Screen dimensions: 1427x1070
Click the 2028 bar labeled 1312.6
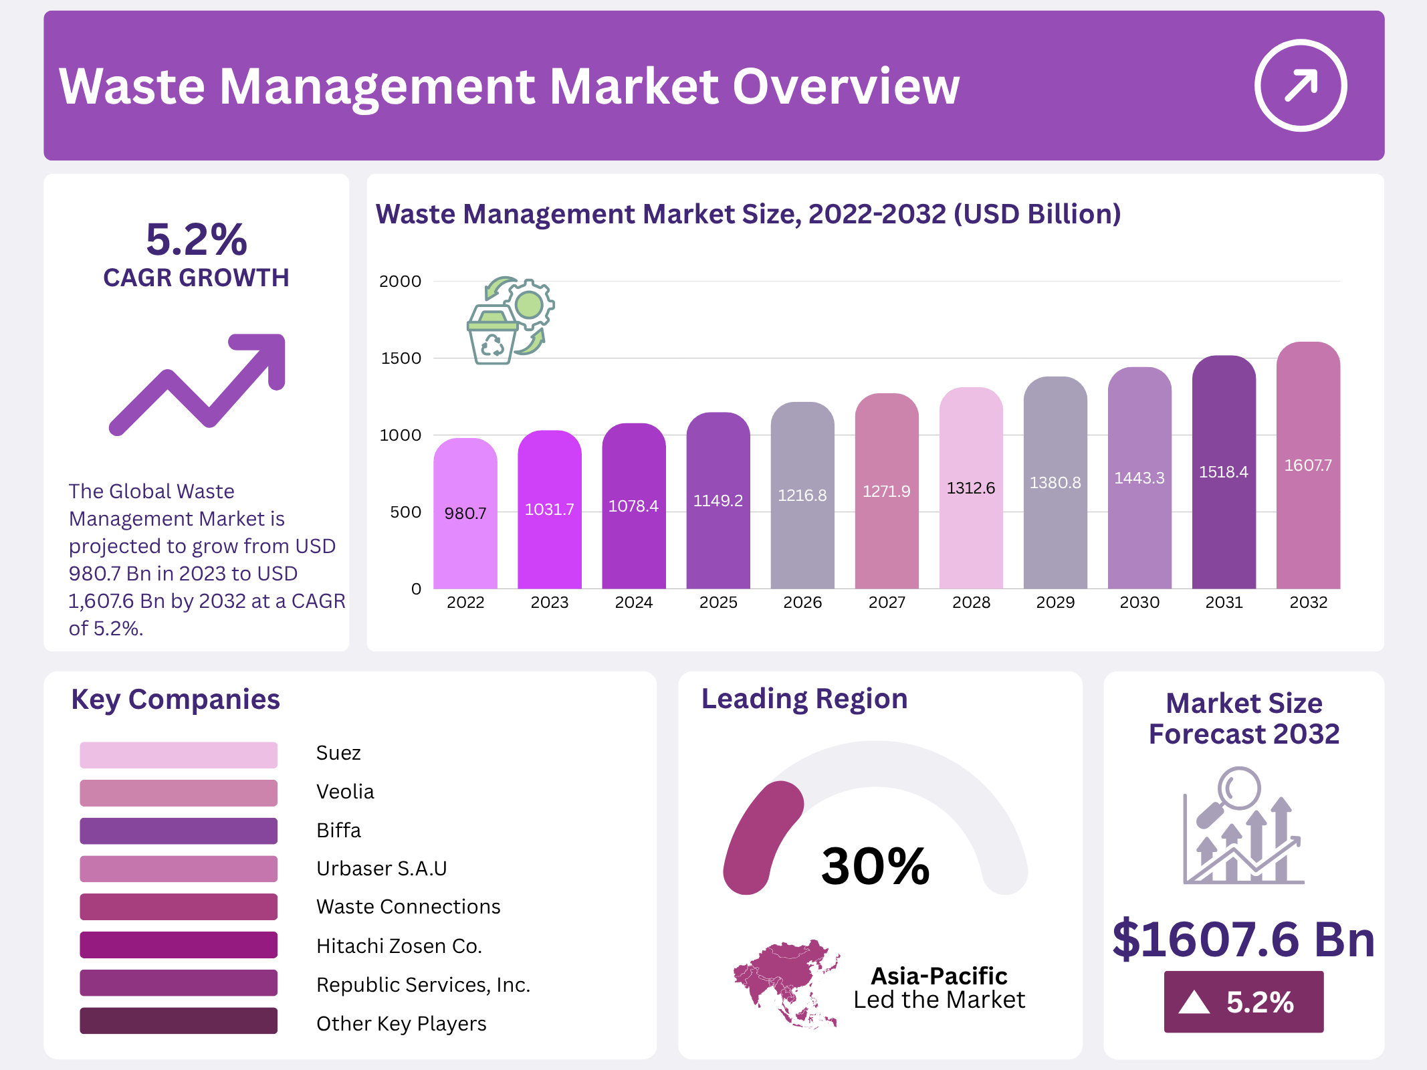click(970, 488)
